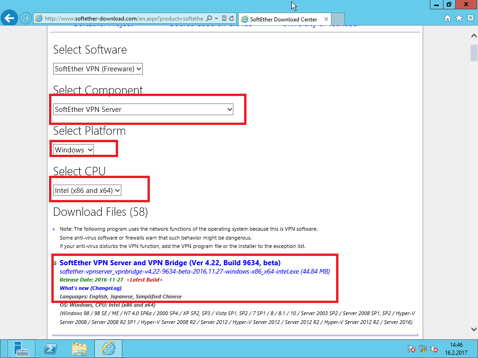Launch Windows PowerShell from the taskbar
478x358 pixels.
pyautogui.click(x=50, y=348)
